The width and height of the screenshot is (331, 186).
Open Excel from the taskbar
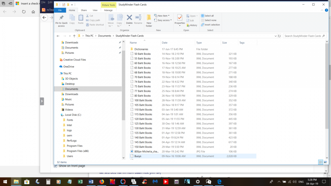pos(80,182)
